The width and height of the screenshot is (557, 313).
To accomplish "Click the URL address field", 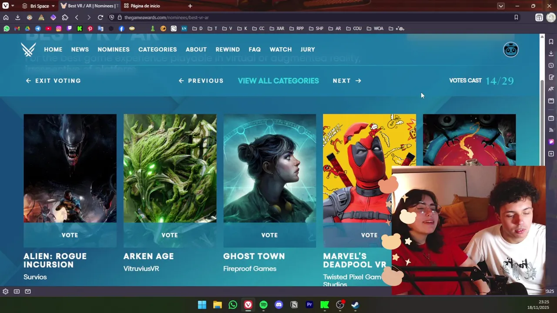I will tap(313, 17).
